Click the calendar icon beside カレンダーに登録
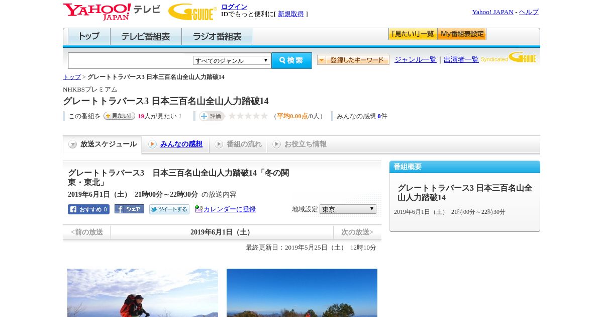The width and height of the screenshot is (603, 317). click(x=198, y=209)
